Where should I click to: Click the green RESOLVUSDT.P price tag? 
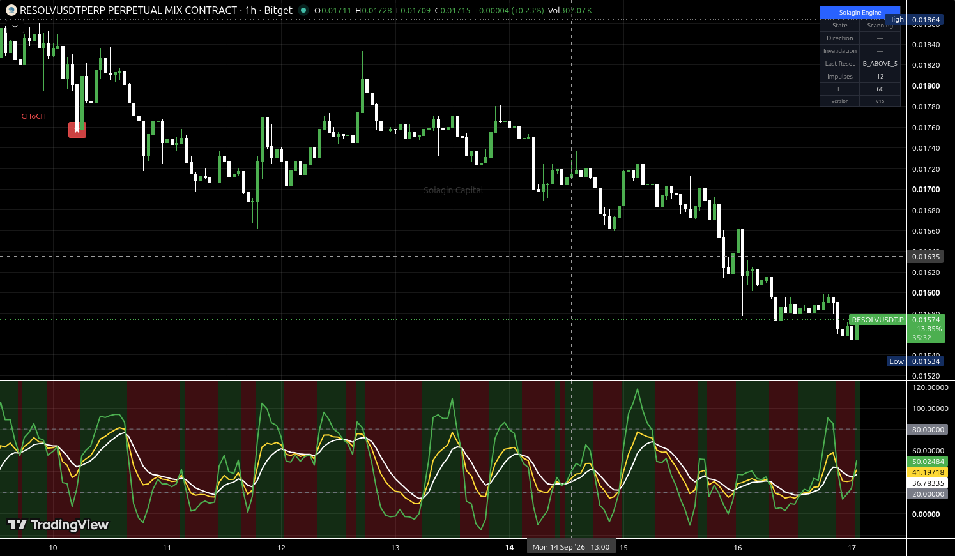point(878,320)
